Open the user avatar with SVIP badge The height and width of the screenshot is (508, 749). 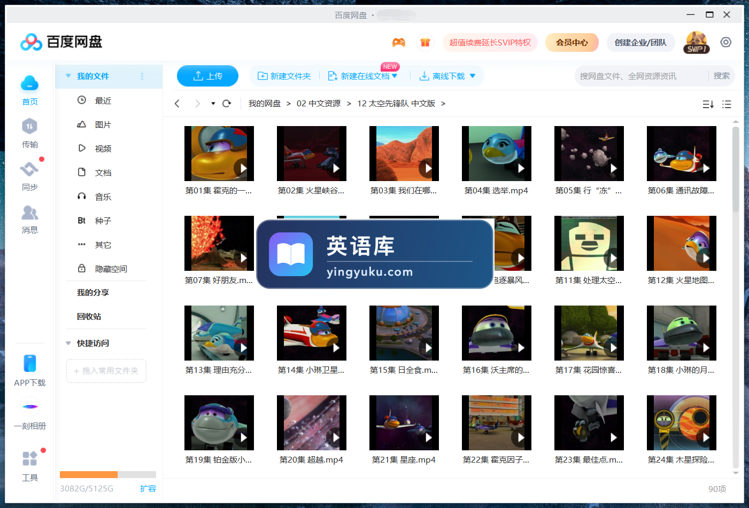click(697, 42)
